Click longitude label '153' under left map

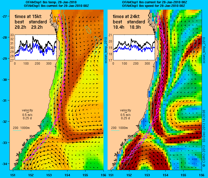[49, 175]
